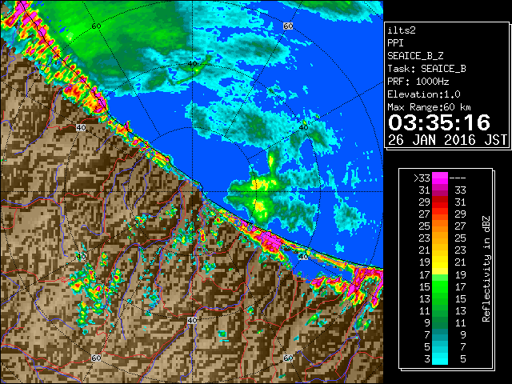Click the '---' legend upper-bound label

(458, 178)
